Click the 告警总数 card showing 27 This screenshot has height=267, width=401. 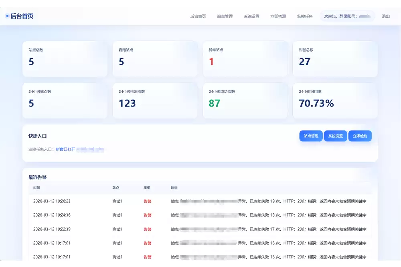335,59
